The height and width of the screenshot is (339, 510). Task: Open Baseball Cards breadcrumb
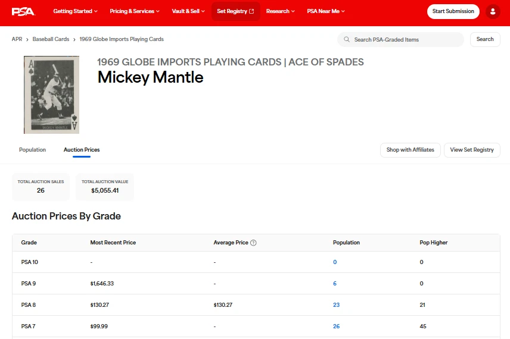(51, 39)
